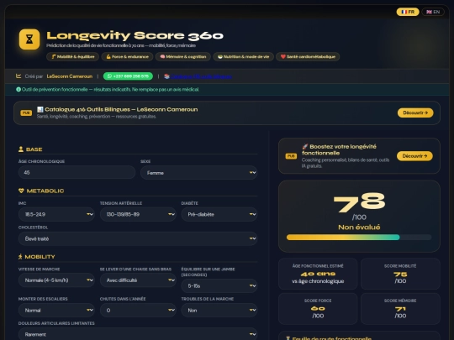The height and width of the screenshot is (340, 454).
Task: Select the Mobilité & équilibre tag
Action: point(72,57)
